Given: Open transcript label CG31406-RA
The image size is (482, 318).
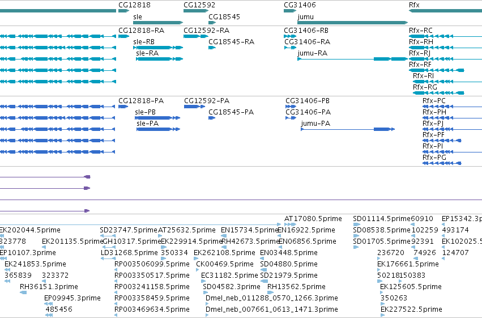Looking at the screenshot, I should (x=307, y=41).
